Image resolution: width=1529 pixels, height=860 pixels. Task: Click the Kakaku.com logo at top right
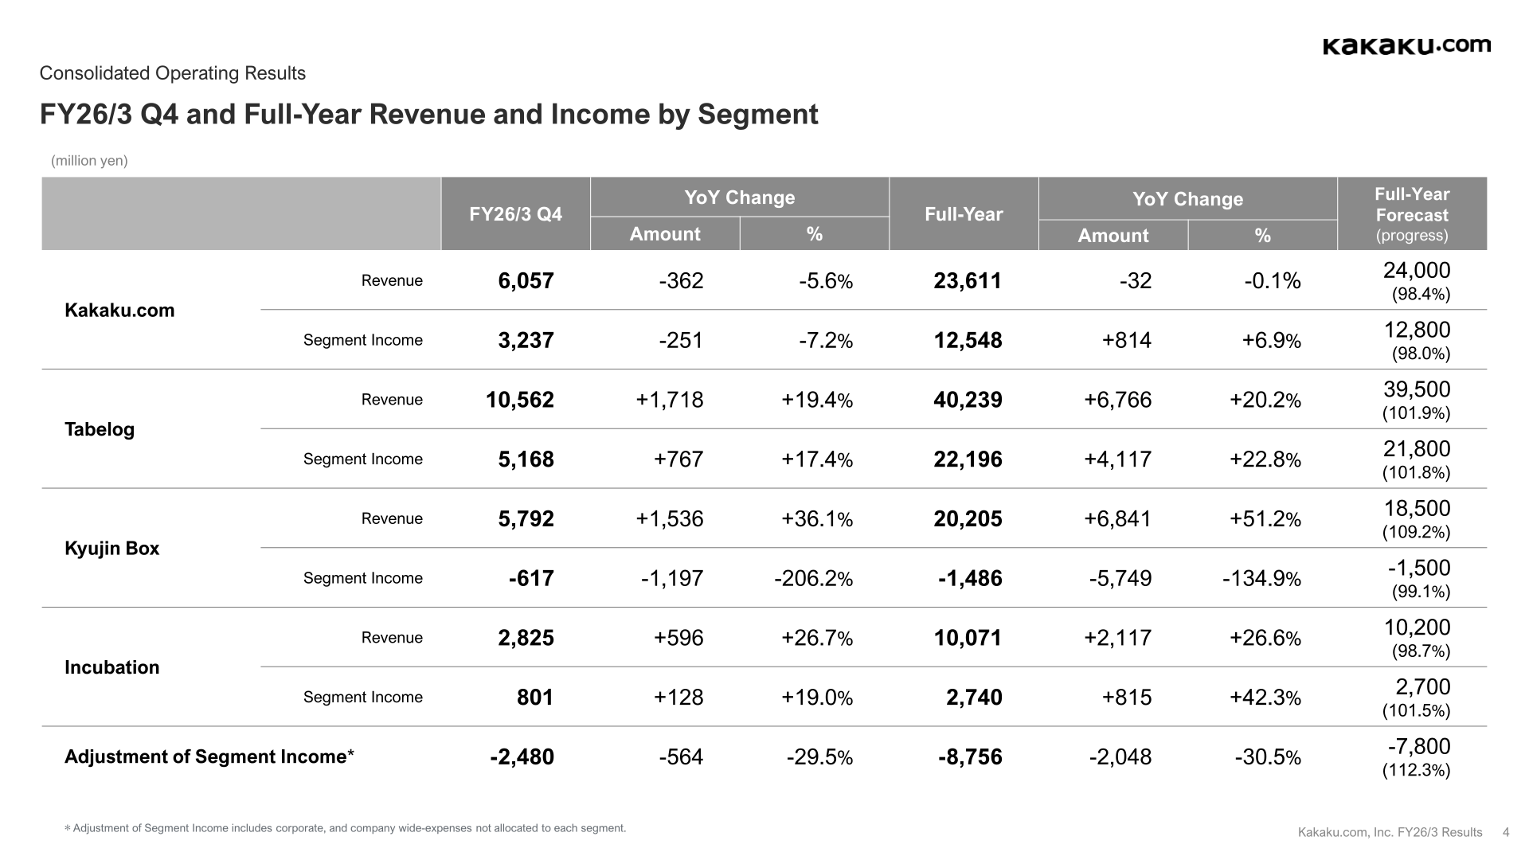pos(1406,46)
